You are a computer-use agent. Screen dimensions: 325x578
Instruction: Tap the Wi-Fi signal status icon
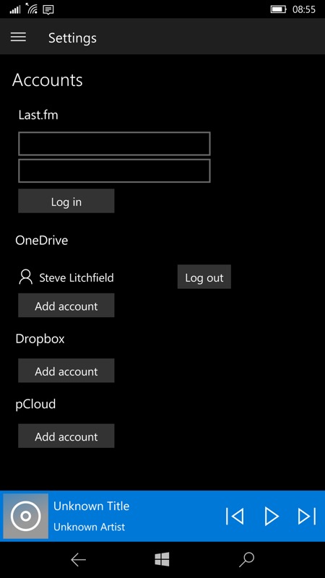click(x=32, y=9)
